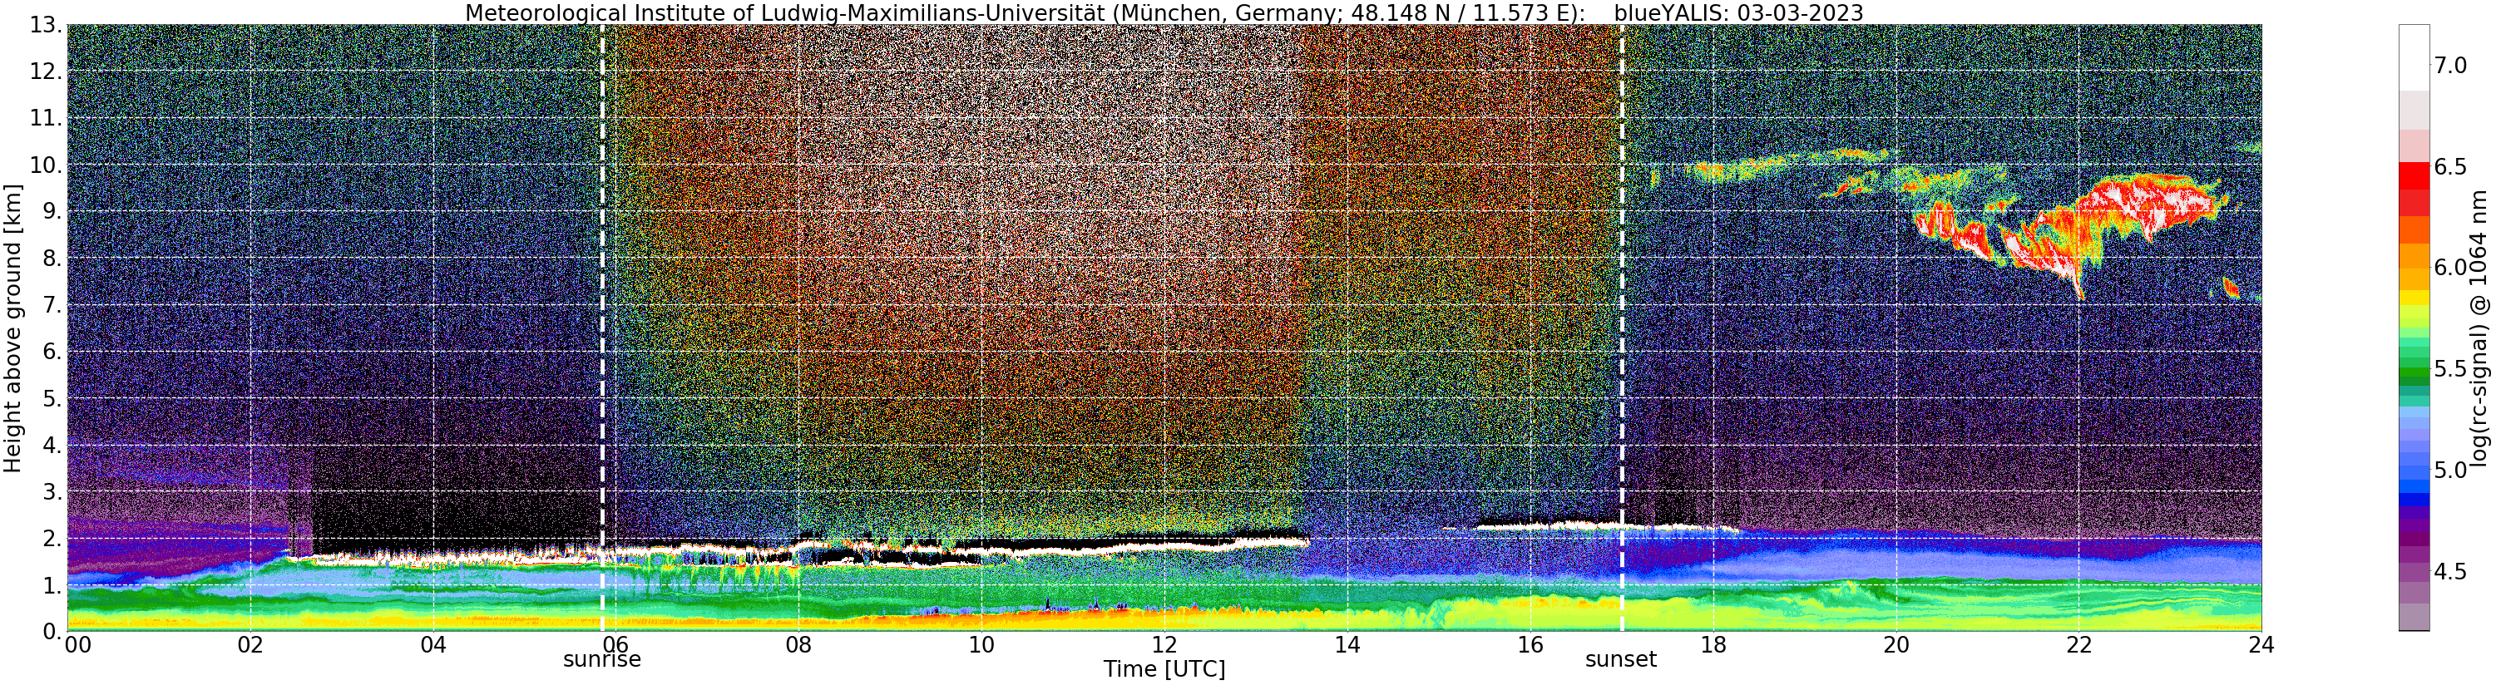Click the x-axis tick label '04'
Viewport: 2496px width, 685px height.
click(433, 645)
